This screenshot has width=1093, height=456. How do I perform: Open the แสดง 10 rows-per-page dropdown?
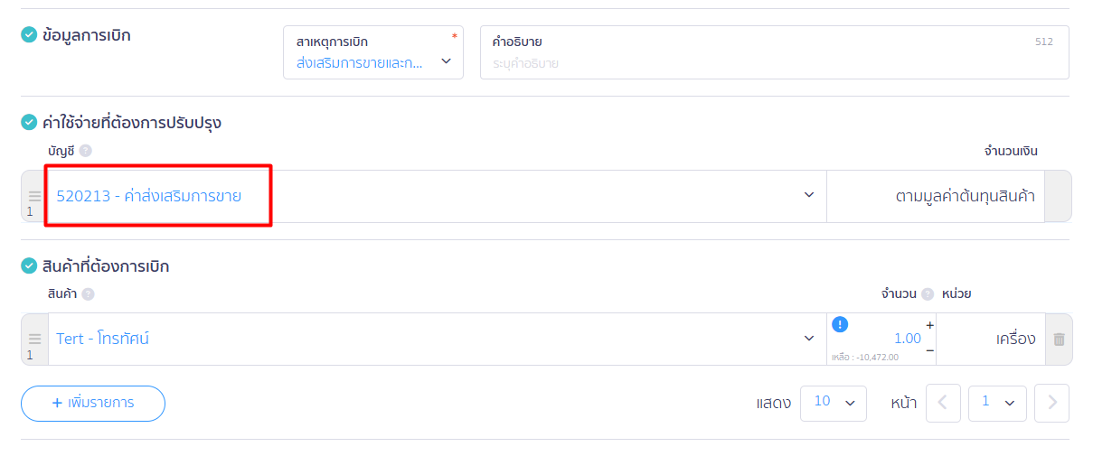pos(833,404)
